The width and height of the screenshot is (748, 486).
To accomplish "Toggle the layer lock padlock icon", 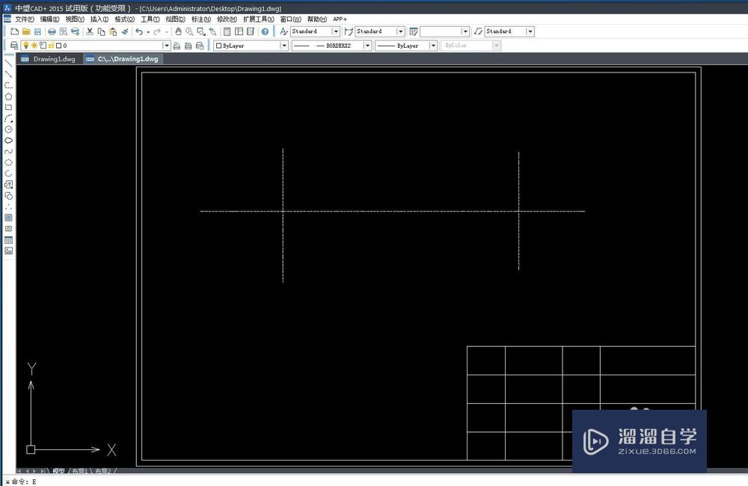I will (51, 45).
